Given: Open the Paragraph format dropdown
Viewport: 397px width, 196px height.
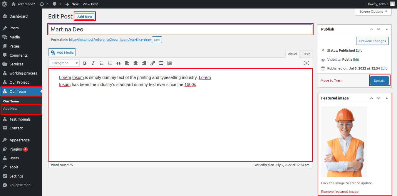Looking at the screenshot, I should click(x=64, y=63).
